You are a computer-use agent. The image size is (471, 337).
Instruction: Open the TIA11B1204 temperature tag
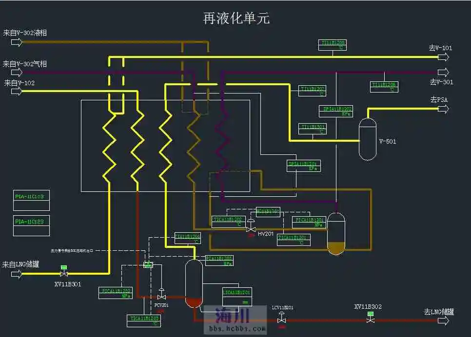(188, 239)
